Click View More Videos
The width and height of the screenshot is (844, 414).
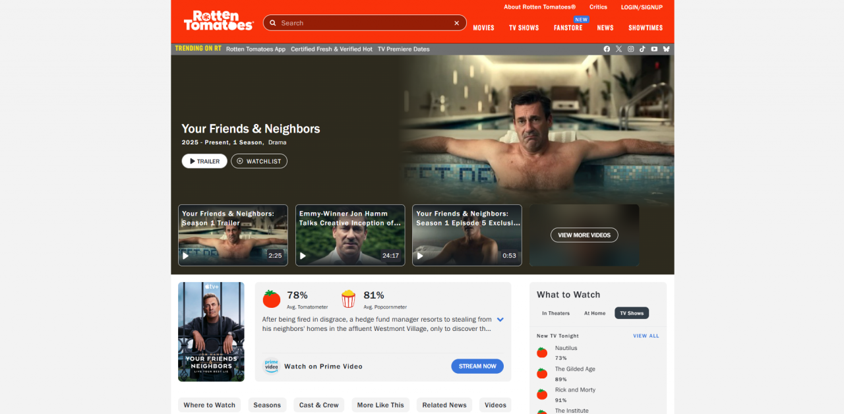584,235
